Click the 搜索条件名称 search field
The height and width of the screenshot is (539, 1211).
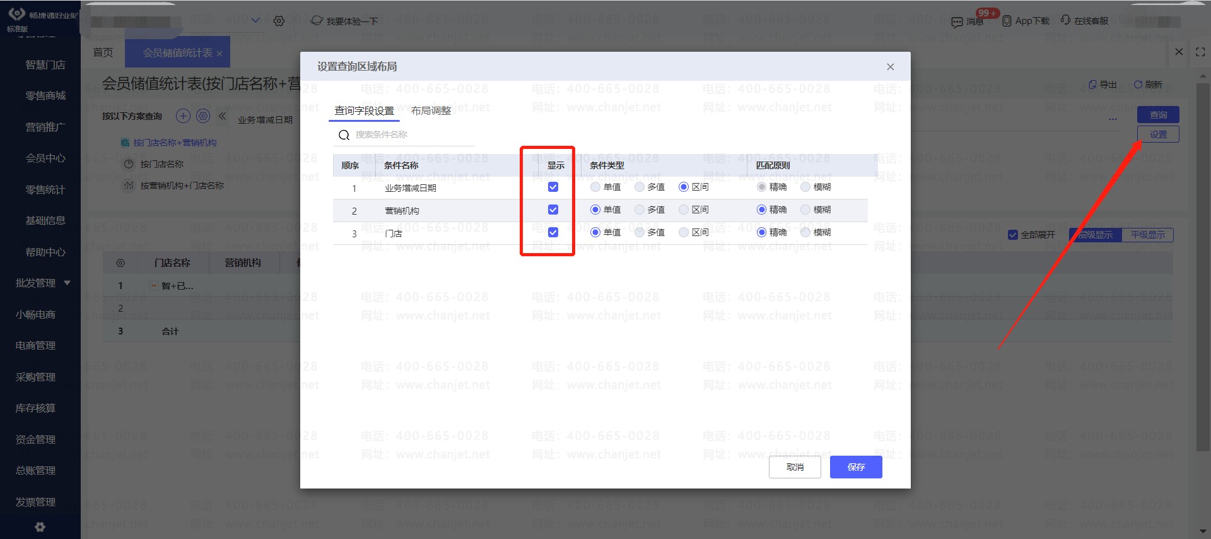click(x=410, y=134)
